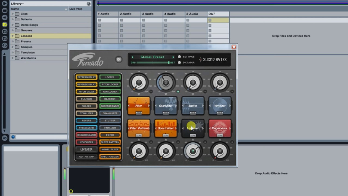
Task: Toggle the lit dot button beside knob 2
Action: pyautogui.click(x=178, y=92)
